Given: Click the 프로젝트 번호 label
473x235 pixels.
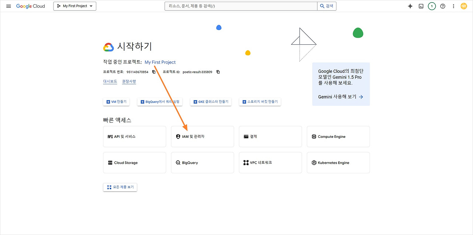Looking at the screenshot, I should (113, 72).
